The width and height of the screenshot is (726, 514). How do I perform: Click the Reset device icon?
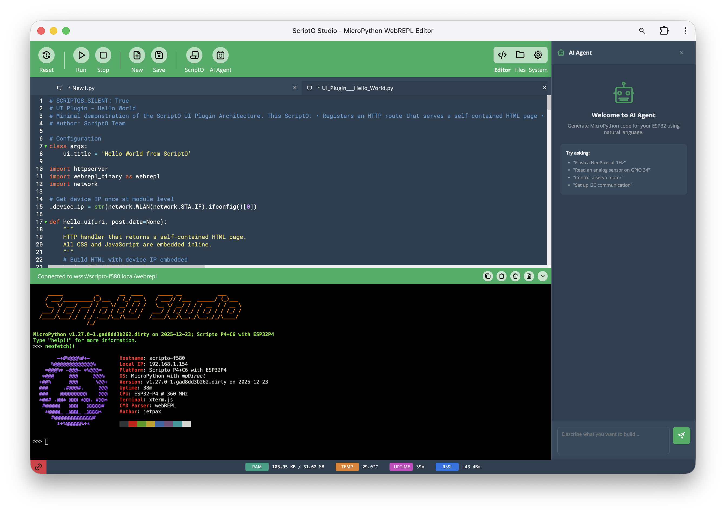(46, 55)
